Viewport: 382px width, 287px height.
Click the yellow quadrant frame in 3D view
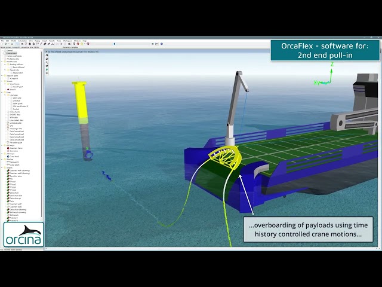tap(226, 156)
